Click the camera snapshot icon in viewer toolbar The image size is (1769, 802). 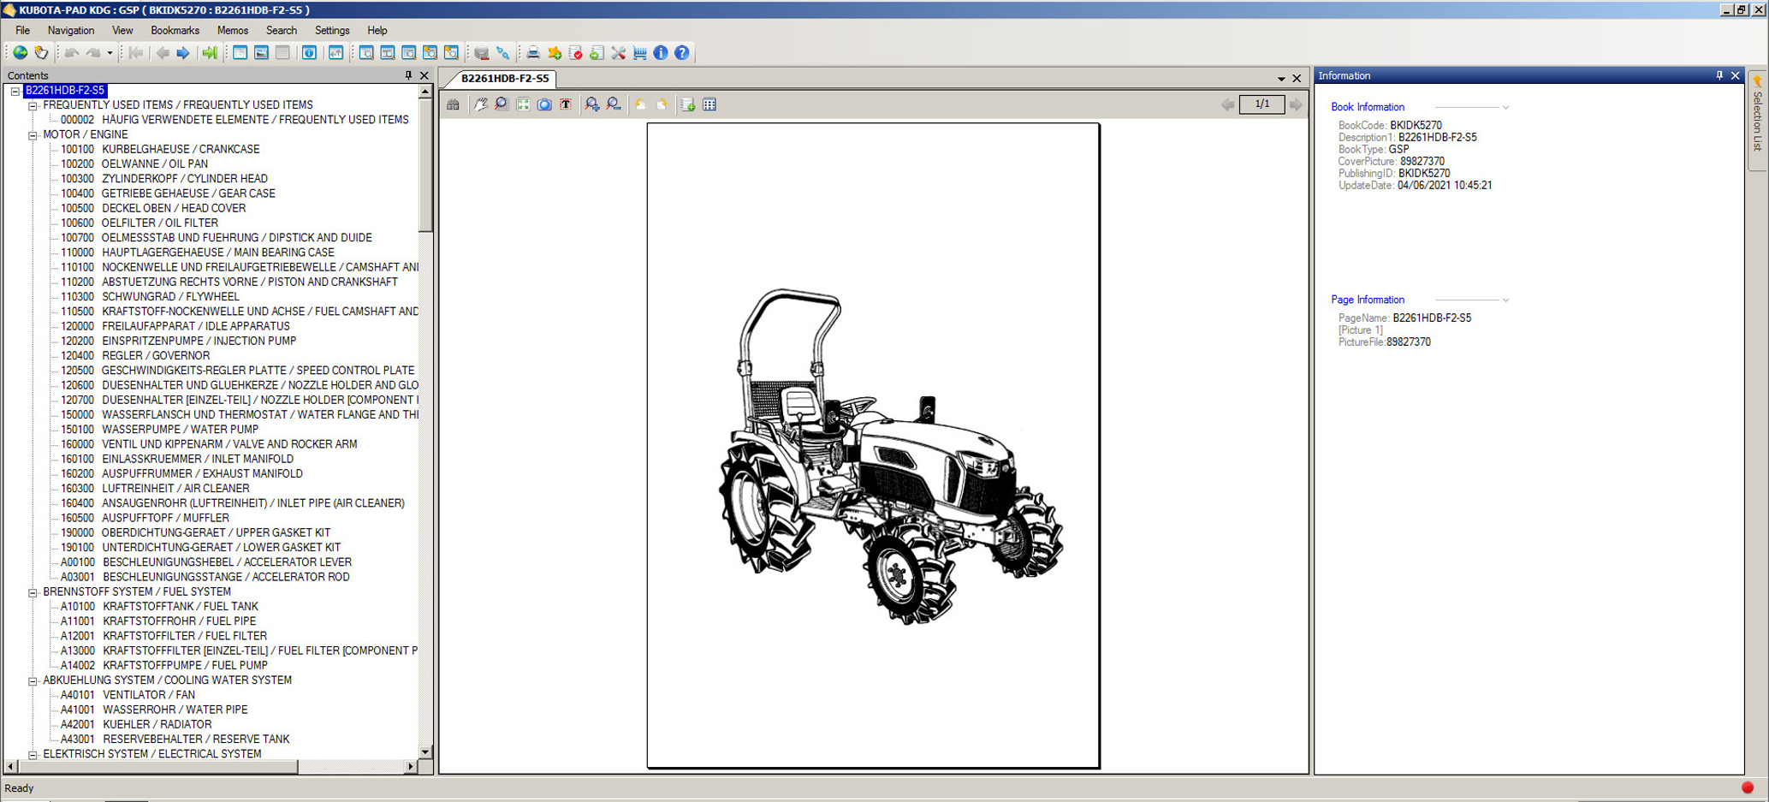pyautogui.click(x=544, y=104)
